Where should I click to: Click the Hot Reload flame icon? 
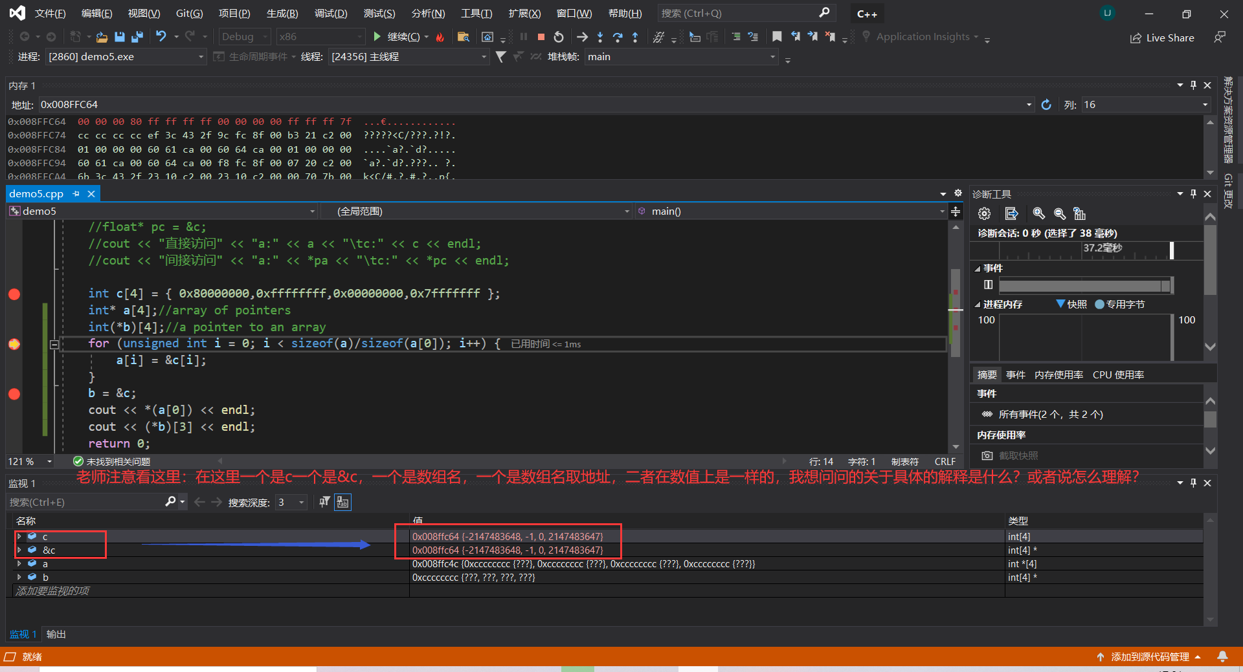tap(440, 37)
